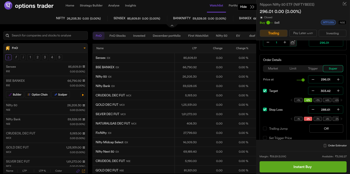
Task: Click the handle icon beside GOLD DEC FUT 1,25,931.00
Action: [84, 147]
